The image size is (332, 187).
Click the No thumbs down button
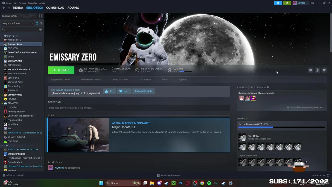point(124,91)
